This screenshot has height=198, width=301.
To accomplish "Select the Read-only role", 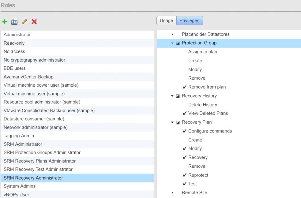I will point(77,43).
